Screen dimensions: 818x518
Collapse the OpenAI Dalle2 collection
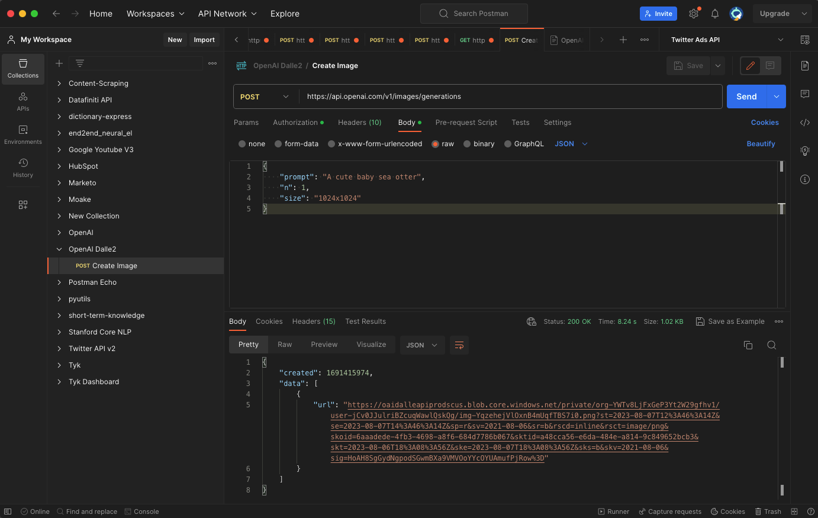(x=59, y=249)
